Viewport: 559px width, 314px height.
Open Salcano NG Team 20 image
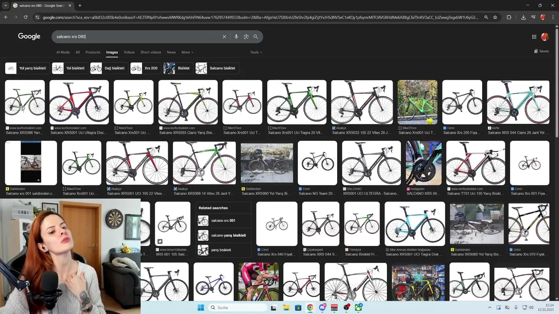(317, 163)
